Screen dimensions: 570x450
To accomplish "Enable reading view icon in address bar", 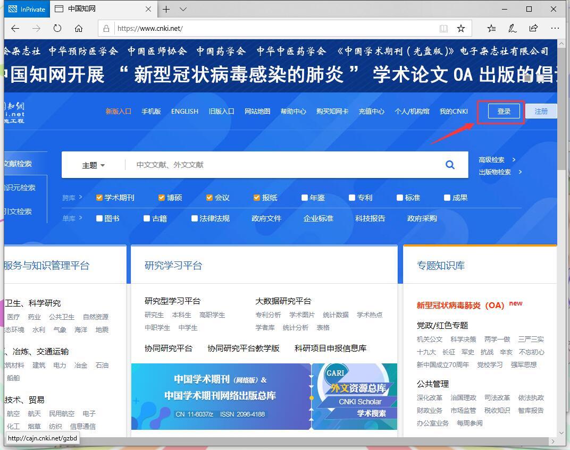I will (x=444, y=29).
